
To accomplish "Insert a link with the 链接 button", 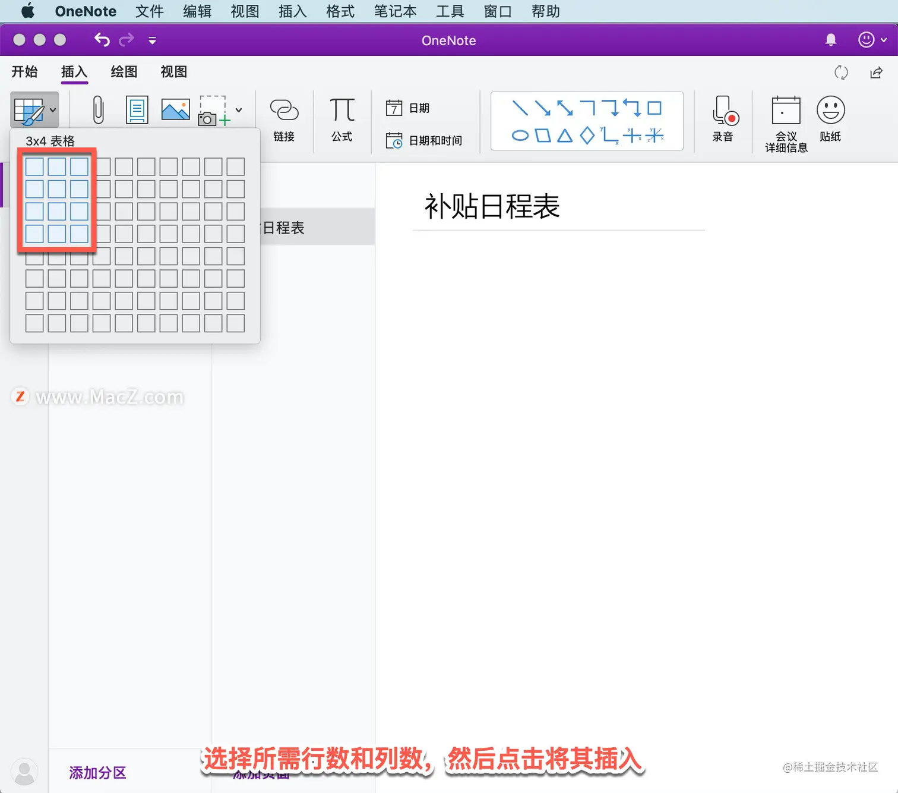I will point(284,120).
